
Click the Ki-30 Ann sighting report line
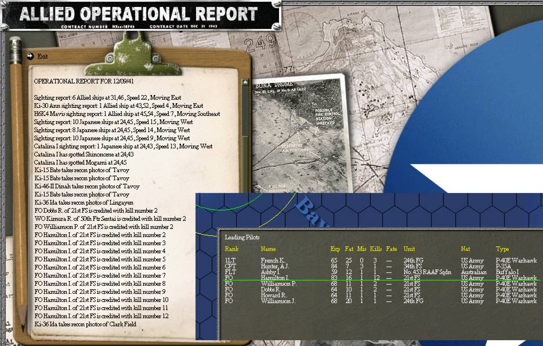point(118,105)
